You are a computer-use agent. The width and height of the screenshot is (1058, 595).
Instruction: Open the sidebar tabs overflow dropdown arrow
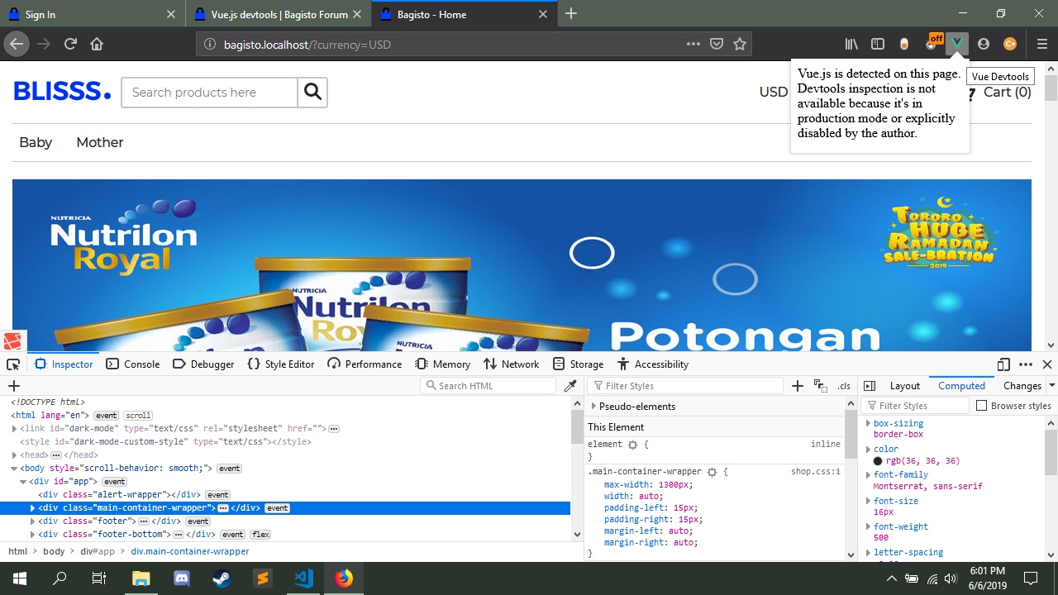[x=1051, y=386]
